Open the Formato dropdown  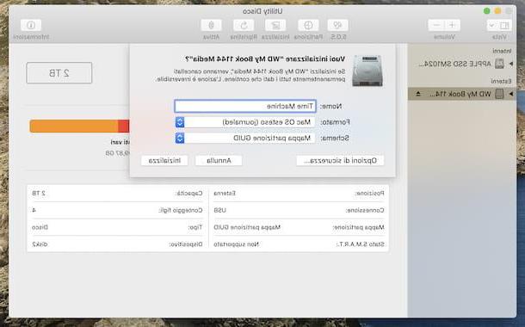point(245,122)
